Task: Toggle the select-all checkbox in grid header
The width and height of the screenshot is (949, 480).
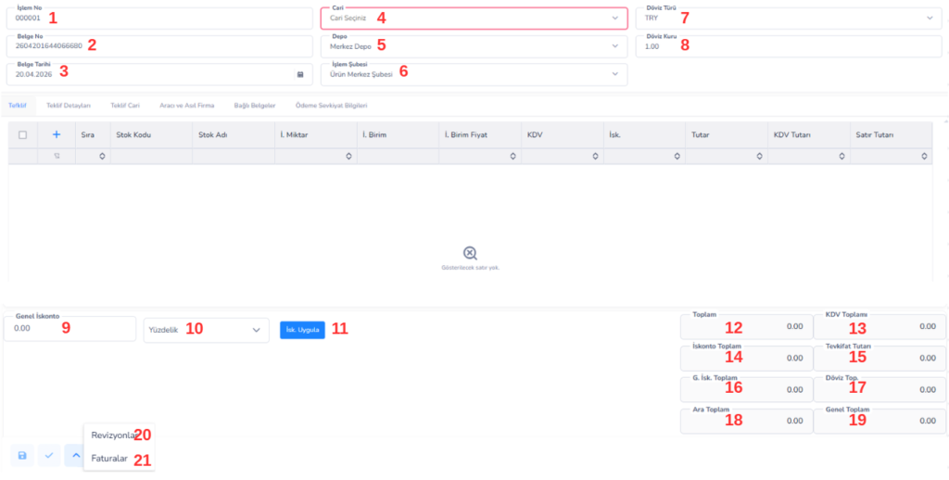Action: tap(22, 134)
